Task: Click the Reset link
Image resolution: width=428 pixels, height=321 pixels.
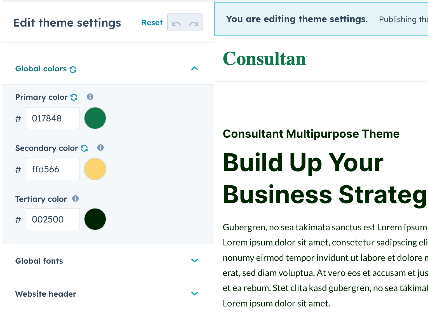Action: click(152, 23)
